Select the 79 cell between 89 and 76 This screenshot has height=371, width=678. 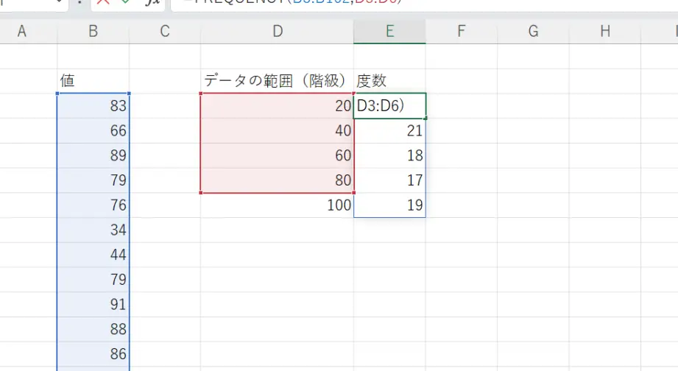click(93, 180)
